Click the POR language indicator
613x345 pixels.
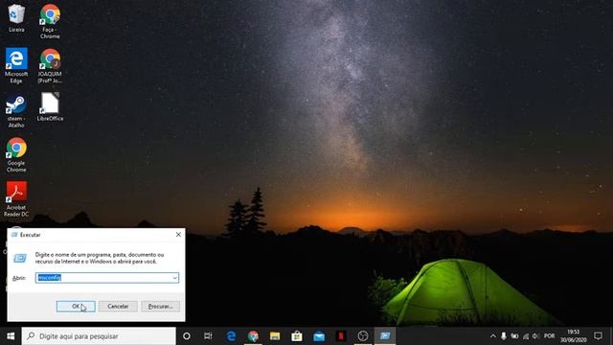549,336
